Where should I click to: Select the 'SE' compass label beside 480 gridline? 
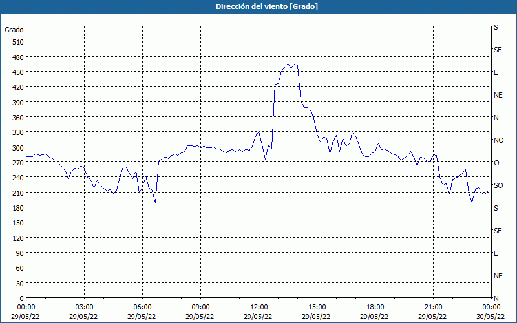498,50
